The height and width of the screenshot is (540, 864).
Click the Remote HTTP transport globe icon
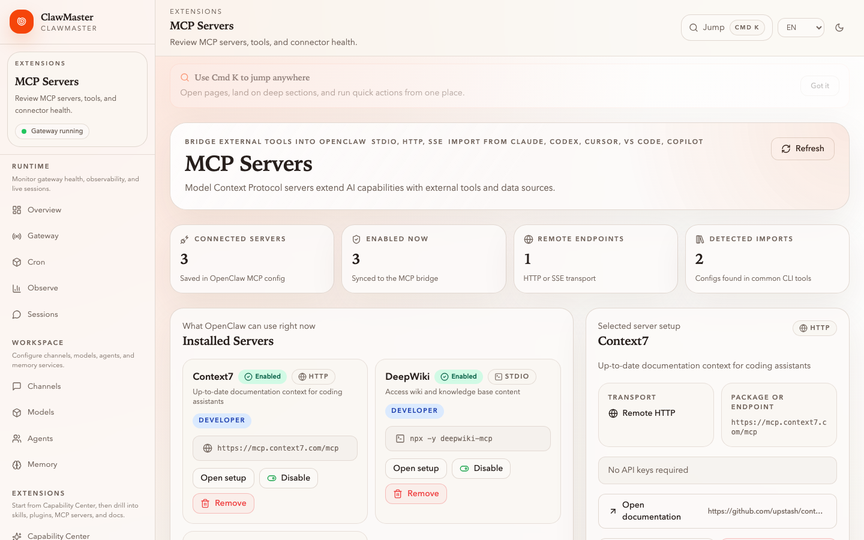click(x=613, y=413)
